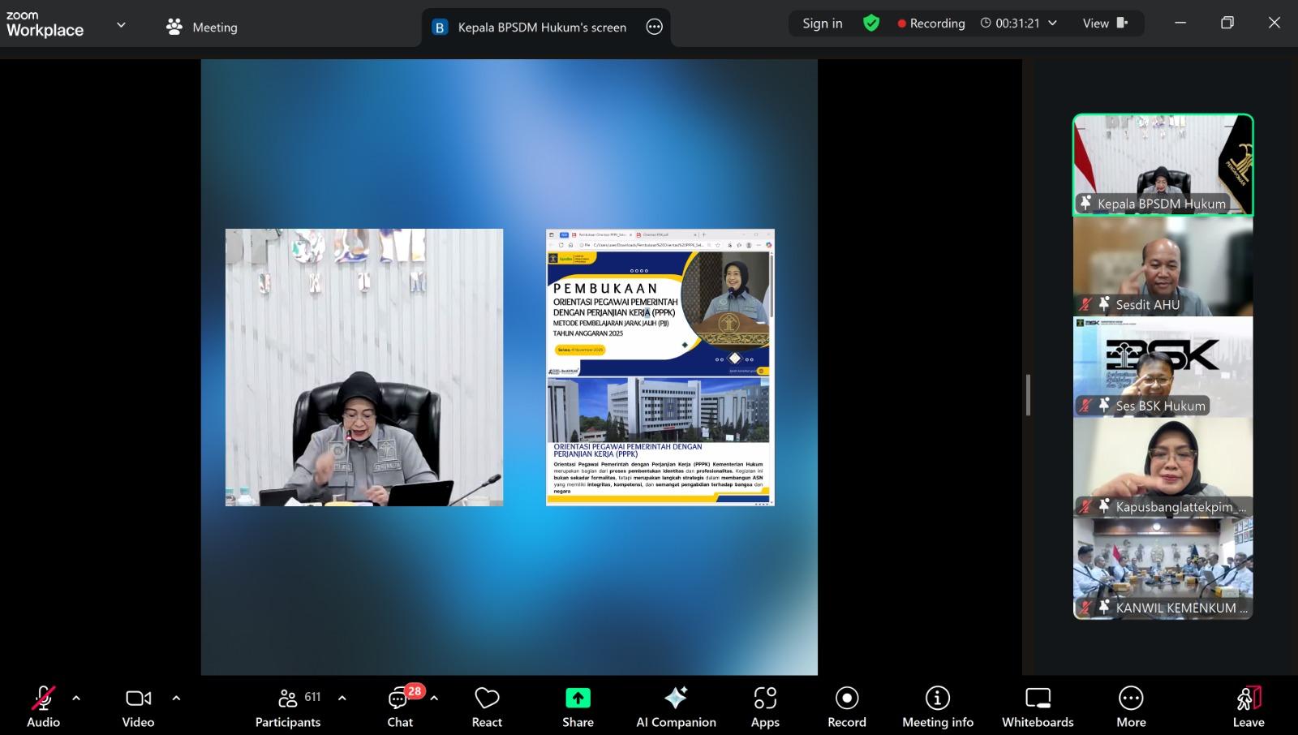Image resolution: width=1298 pixels, height=735 pixels.
Task: Open AI Companion sparkle icon
Action: click(675, 698)
